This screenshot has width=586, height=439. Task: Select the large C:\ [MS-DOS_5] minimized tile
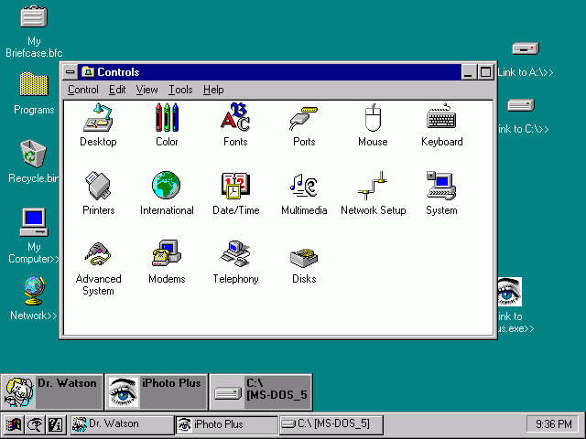pyautogui.click(x=261, y=392)
